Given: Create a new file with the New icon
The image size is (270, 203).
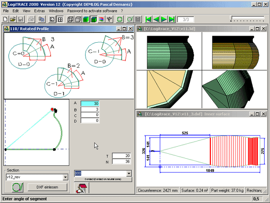Looking at the screenshot, I should pos(5,19).
